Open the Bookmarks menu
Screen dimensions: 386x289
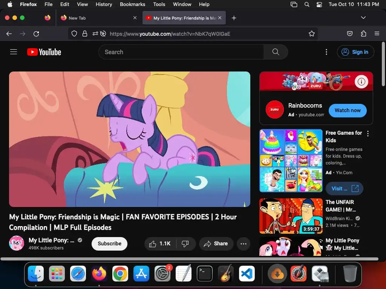coord(132,5)
